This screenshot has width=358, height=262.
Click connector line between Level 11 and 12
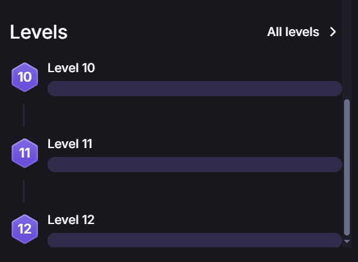tap(23, 191)
